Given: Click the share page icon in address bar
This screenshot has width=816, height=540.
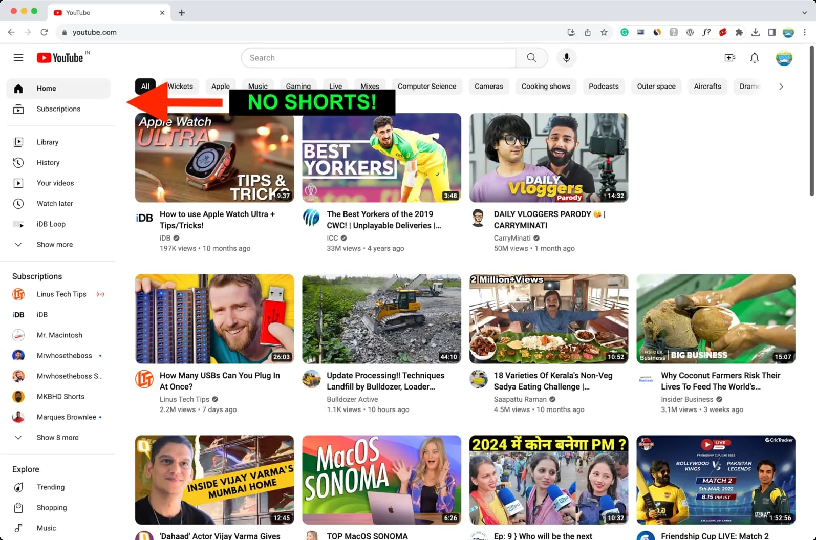Looking at the screenshot, I should [x=588, y=32].
